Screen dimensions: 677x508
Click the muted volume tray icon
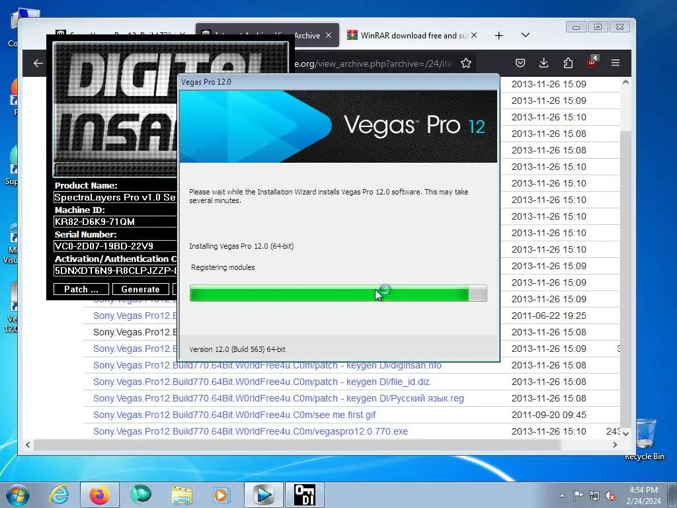(x=610, y=495)
